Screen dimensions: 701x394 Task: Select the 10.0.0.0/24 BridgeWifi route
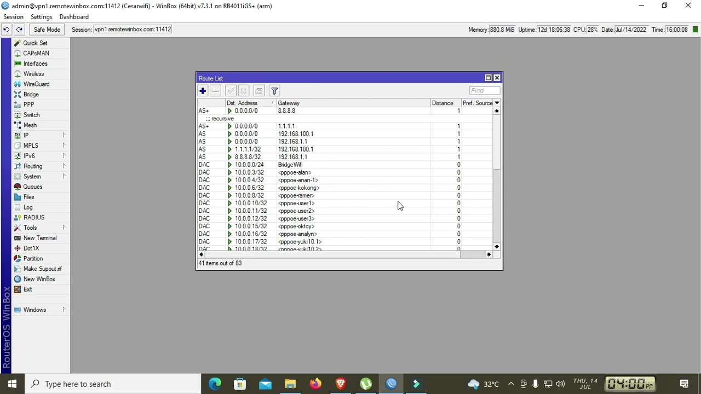tap(345, 165)
